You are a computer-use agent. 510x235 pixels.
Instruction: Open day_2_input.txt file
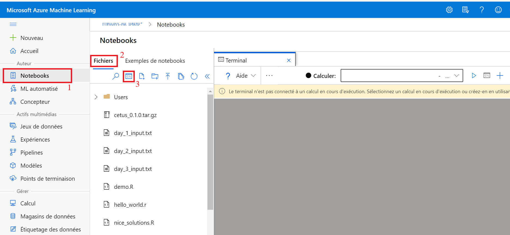click(128, 151)
